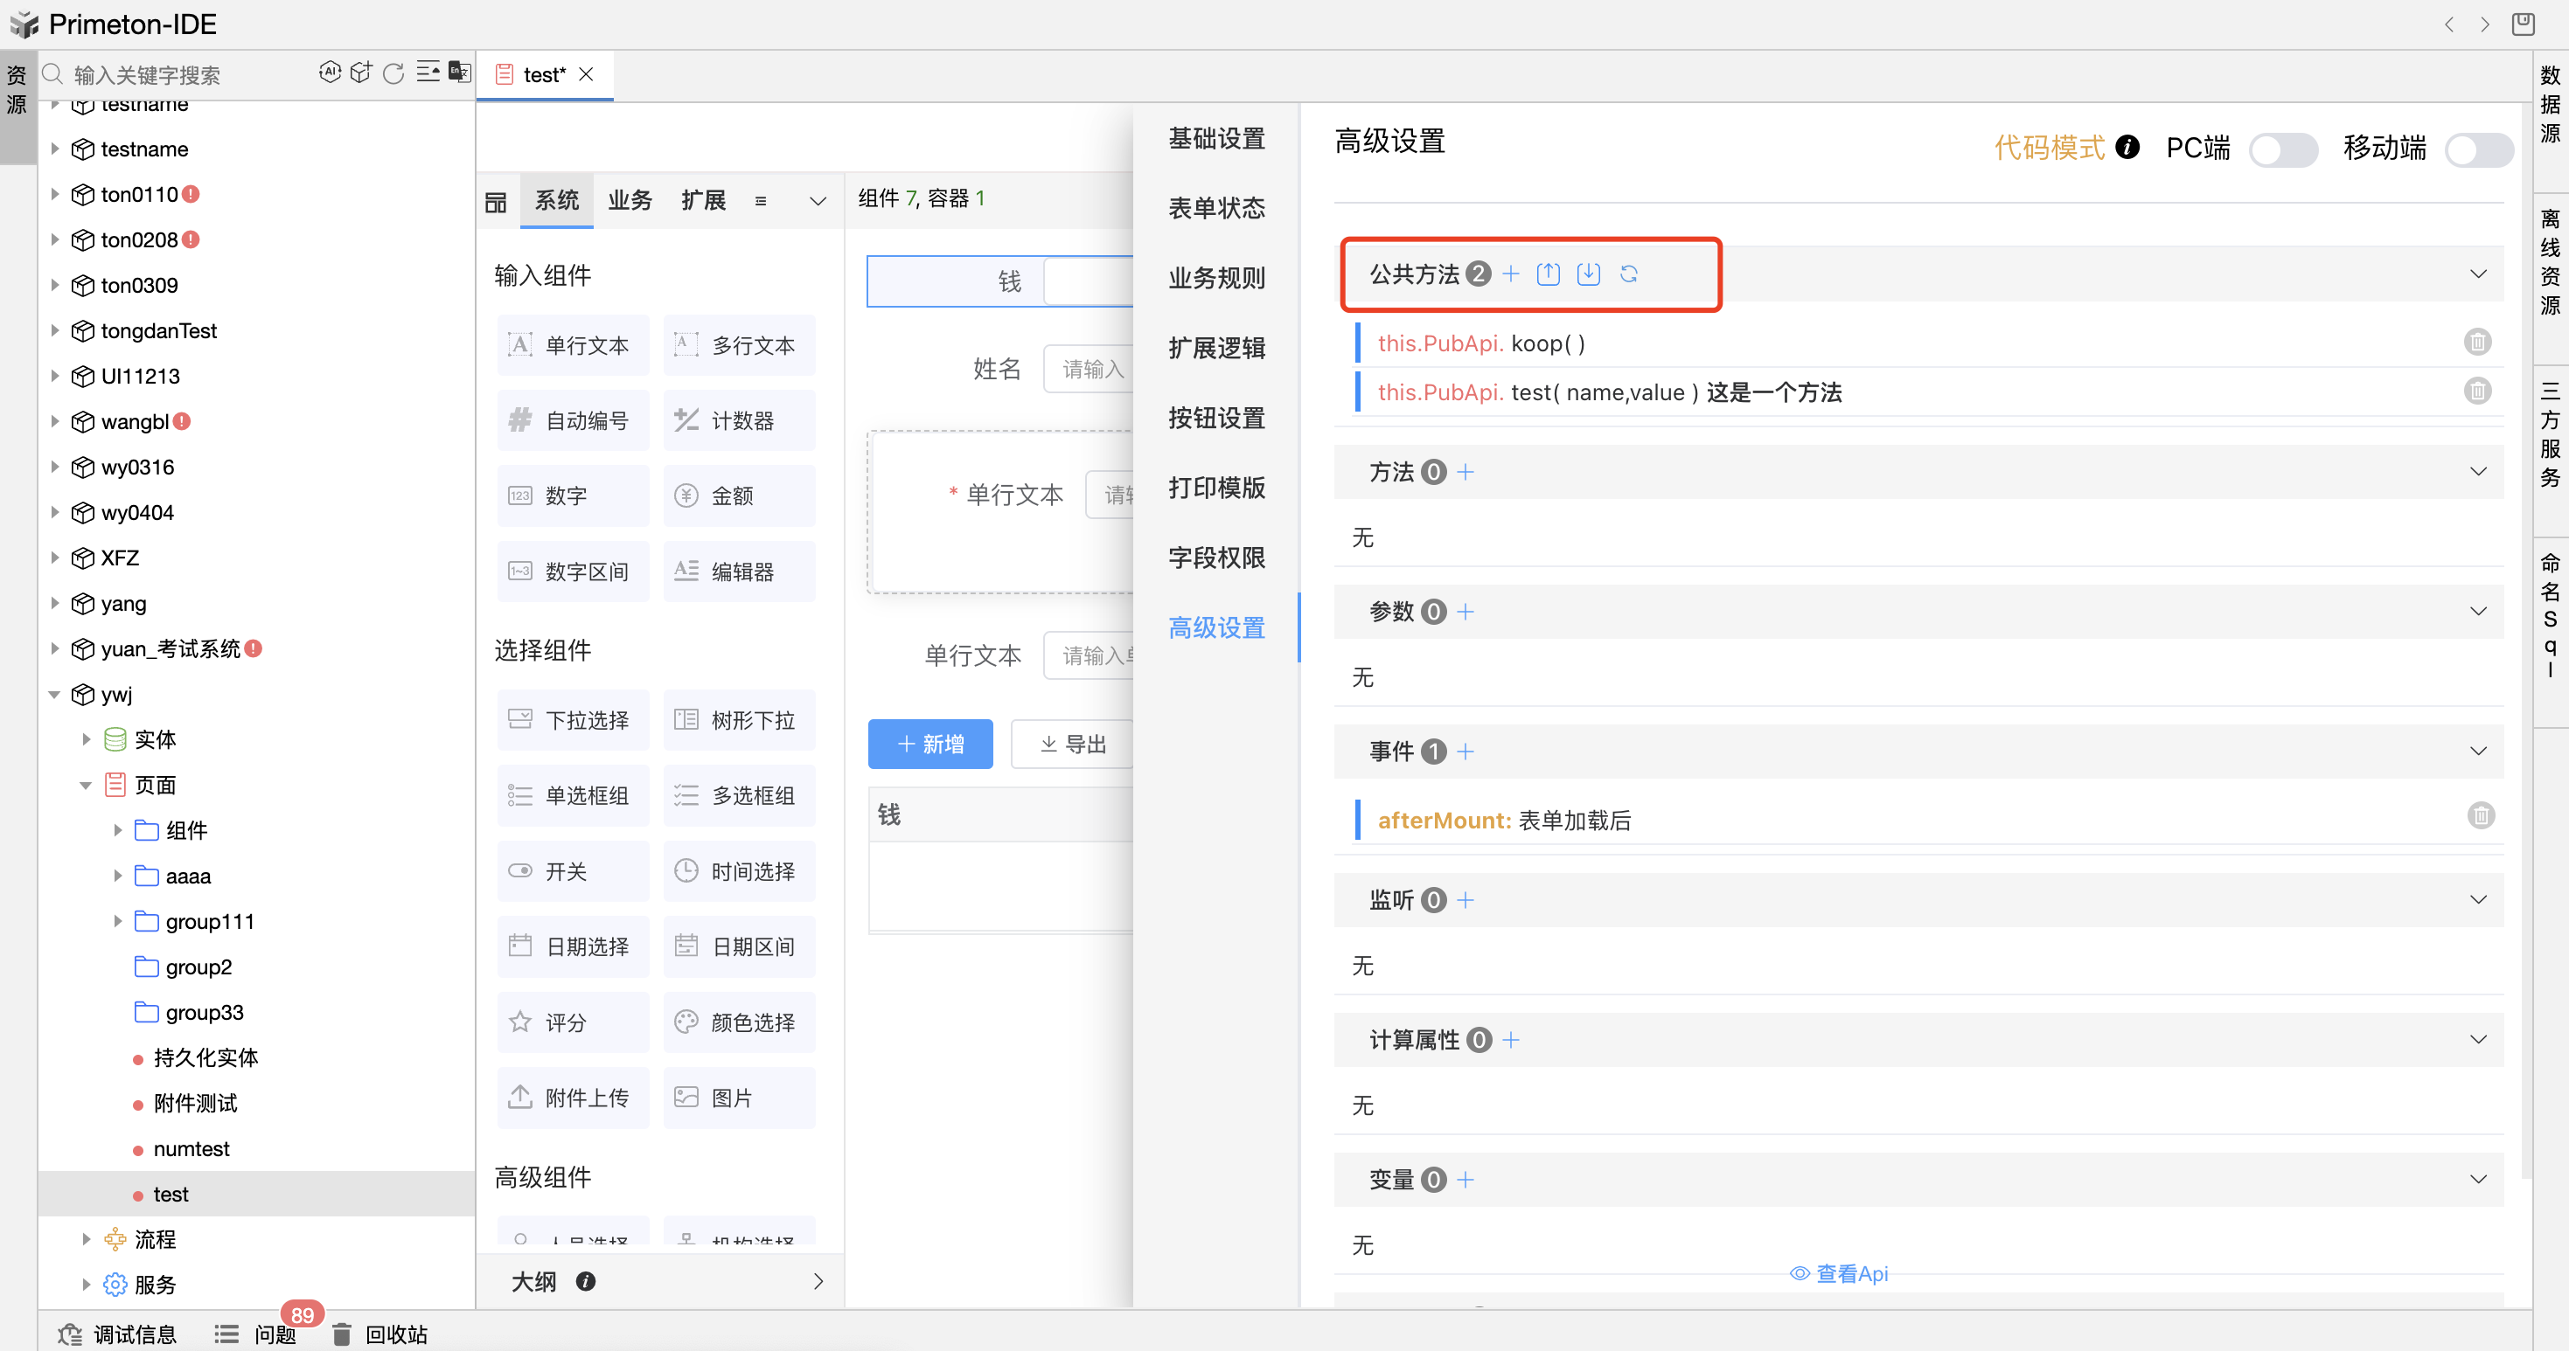Expand the ton0309 project node
Image resolution: width=2569 pixels, height=1351 pixels.
56,285
